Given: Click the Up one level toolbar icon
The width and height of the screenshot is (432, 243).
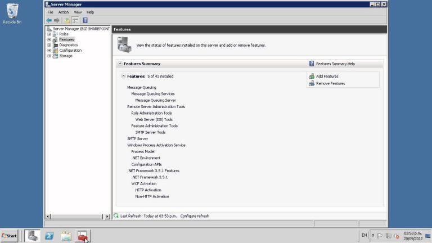Looking at the screenshot, I should pyautogui.click(x=67, y=20).
